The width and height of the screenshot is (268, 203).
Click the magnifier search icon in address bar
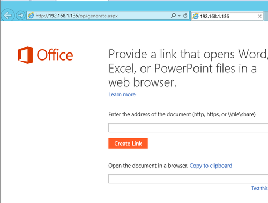pyautogui.click(x=173, y=16)
